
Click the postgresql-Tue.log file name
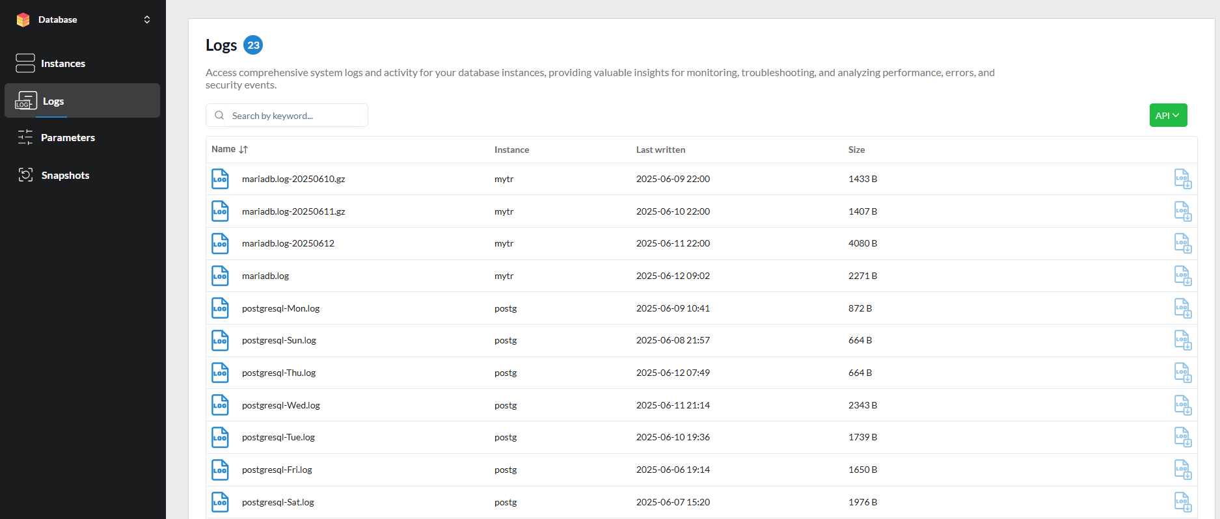278,437
